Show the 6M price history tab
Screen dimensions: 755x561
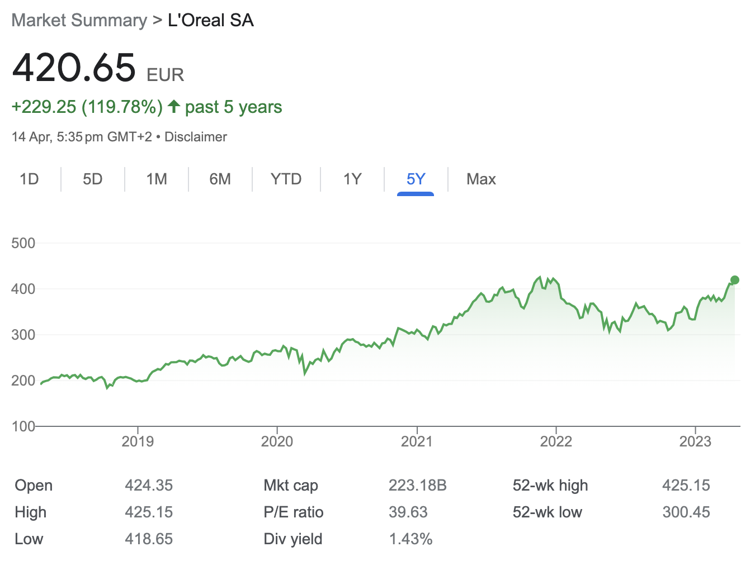point(220,179)
